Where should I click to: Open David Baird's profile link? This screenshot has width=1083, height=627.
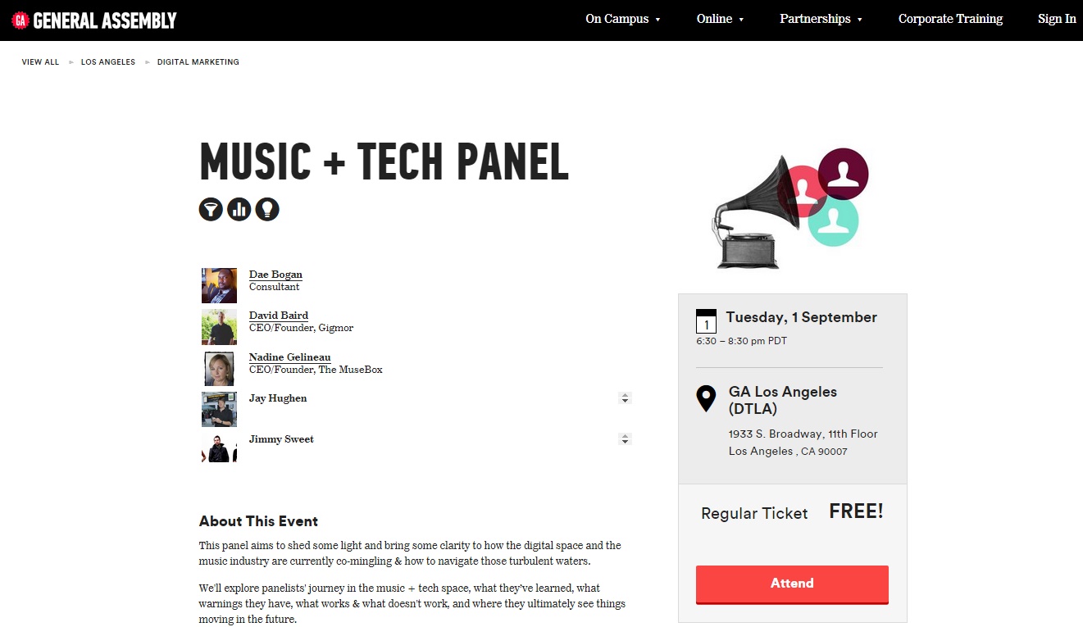pyautogui.click(x=279, y=316)
